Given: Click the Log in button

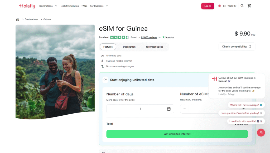Looking at the screenshot, I should 208,6.
